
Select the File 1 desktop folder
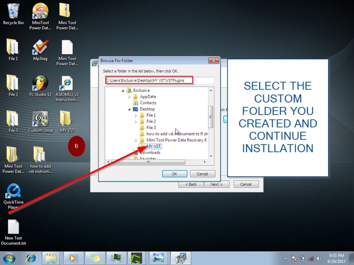pos(13,50)
